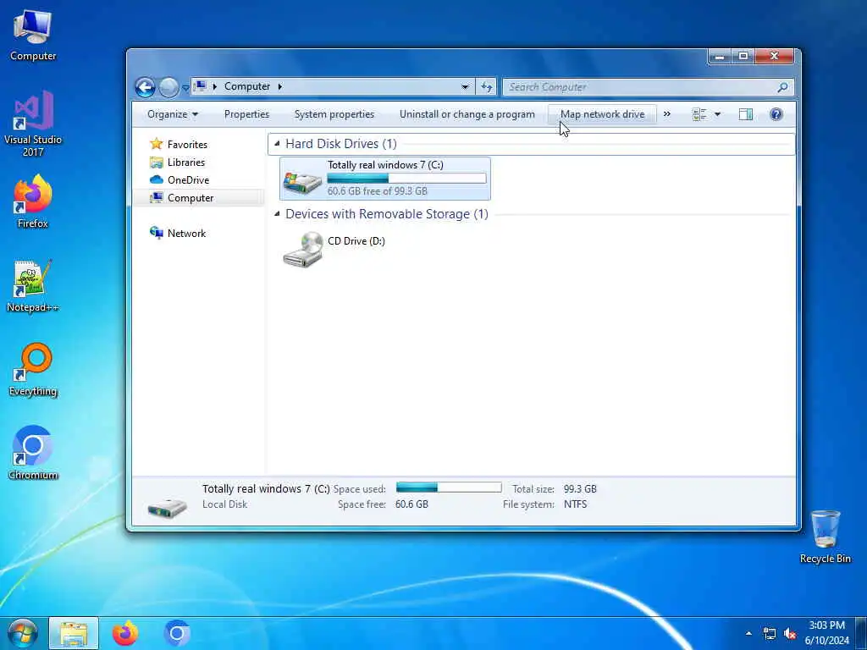Launch Visual Studio 2017 desktop shortcut

coord(33,123)
